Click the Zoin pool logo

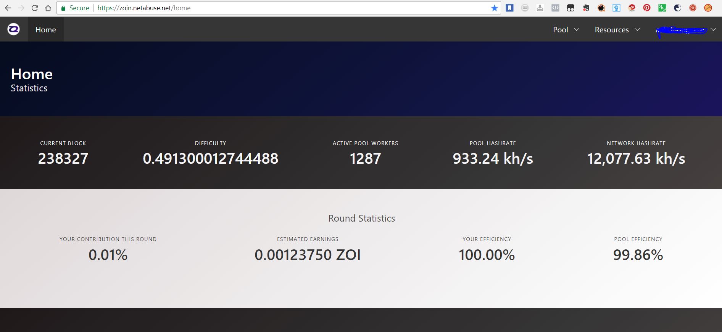pyautogui.click(x=14, y=29)
